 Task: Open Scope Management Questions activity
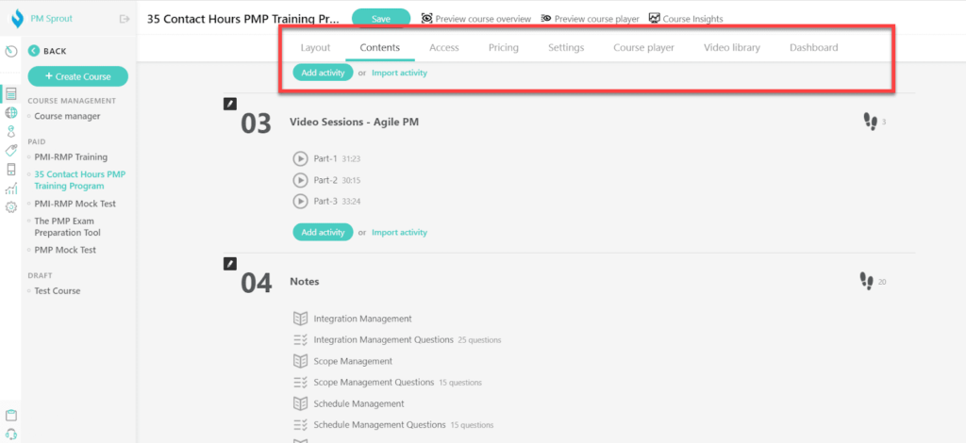click(x=374, y=382)
